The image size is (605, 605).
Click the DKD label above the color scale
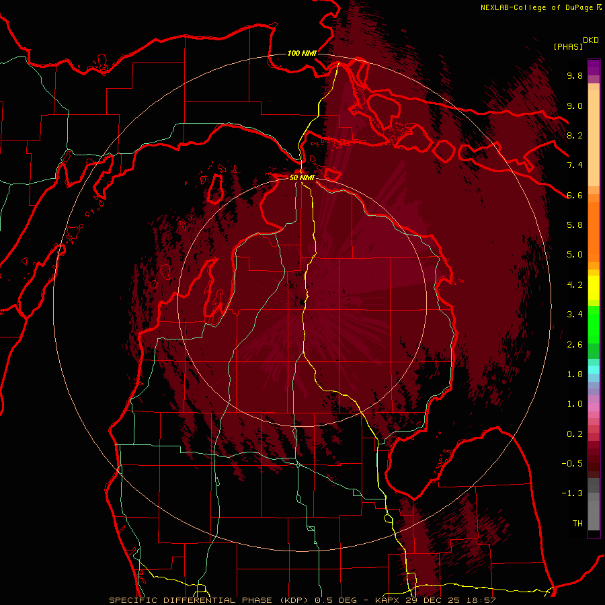591,40
